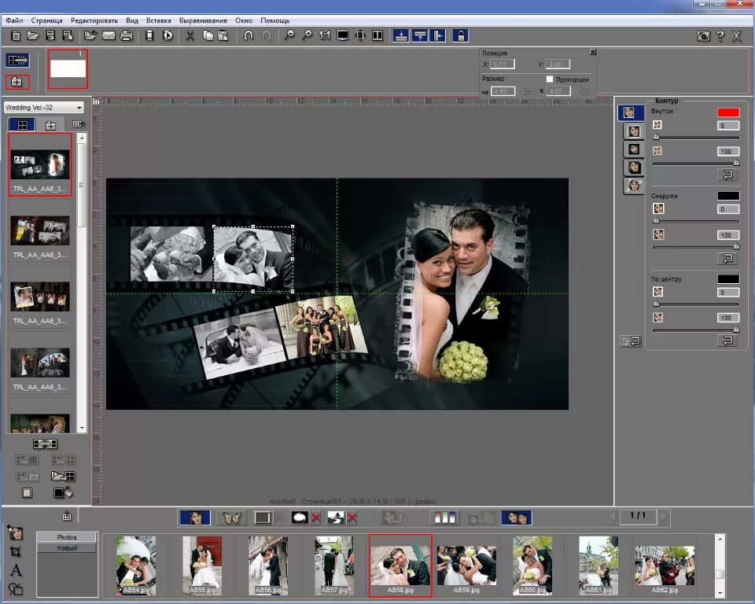Select the crop tool icon at bottom left
The height and width of the screenshot is (604, 755).
point(16,552)
